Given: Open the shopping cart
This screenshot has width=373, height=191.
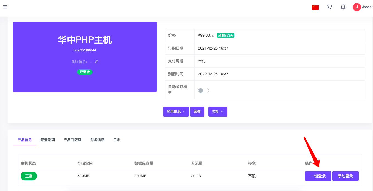Looking at the screenshot, I should [329, 7].
